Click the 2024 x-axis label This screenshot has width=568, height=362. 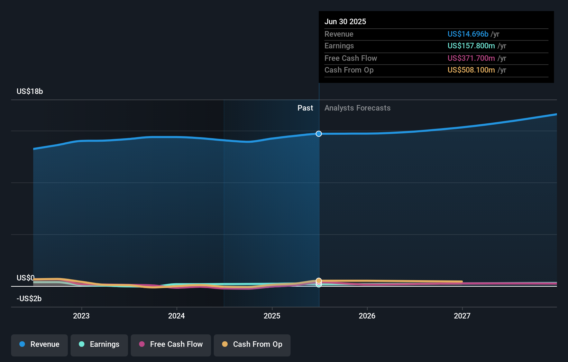coord(176,316)
